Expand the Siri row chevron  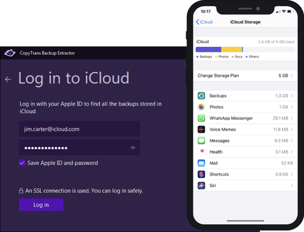(292, 186)
